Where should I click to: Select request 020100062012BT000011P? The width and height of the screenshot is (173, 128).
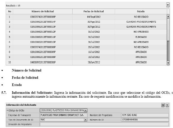[43, 37]
